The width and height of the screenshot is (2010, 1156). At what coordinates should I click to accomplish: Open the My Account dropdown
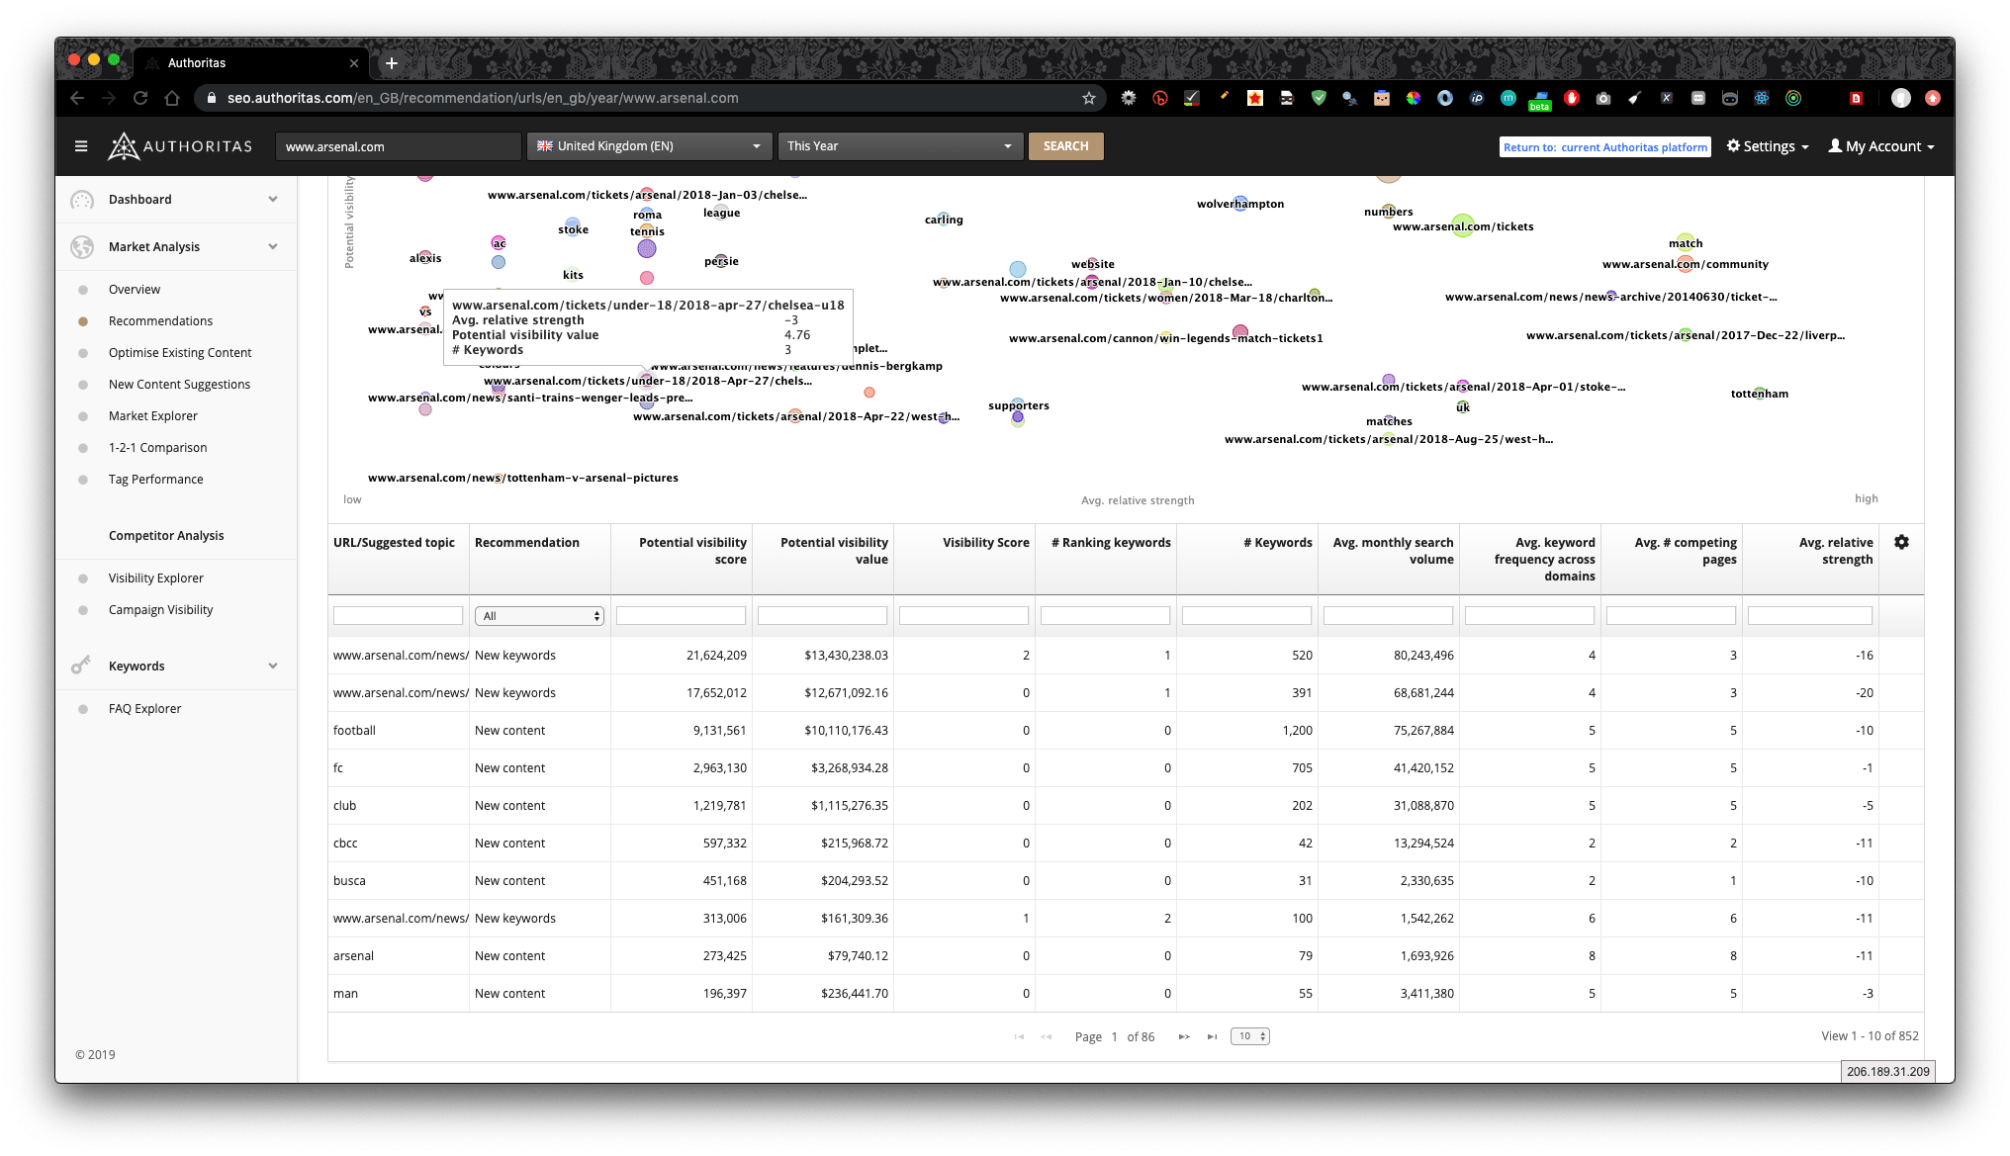click(x=1881, y=146)
